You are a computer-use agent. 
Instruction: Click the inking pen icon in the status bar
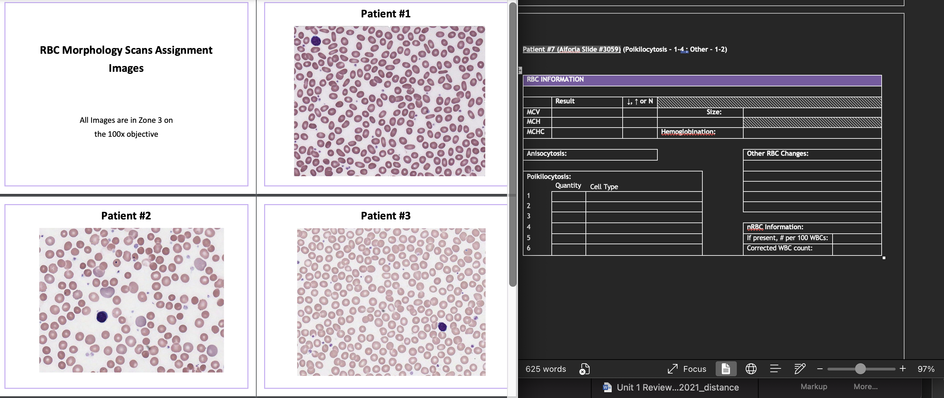point(800,369)
